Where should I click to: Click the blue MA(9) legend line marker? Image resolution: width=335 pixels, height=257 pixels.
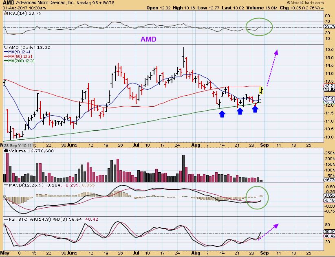(x=6, y=52)
